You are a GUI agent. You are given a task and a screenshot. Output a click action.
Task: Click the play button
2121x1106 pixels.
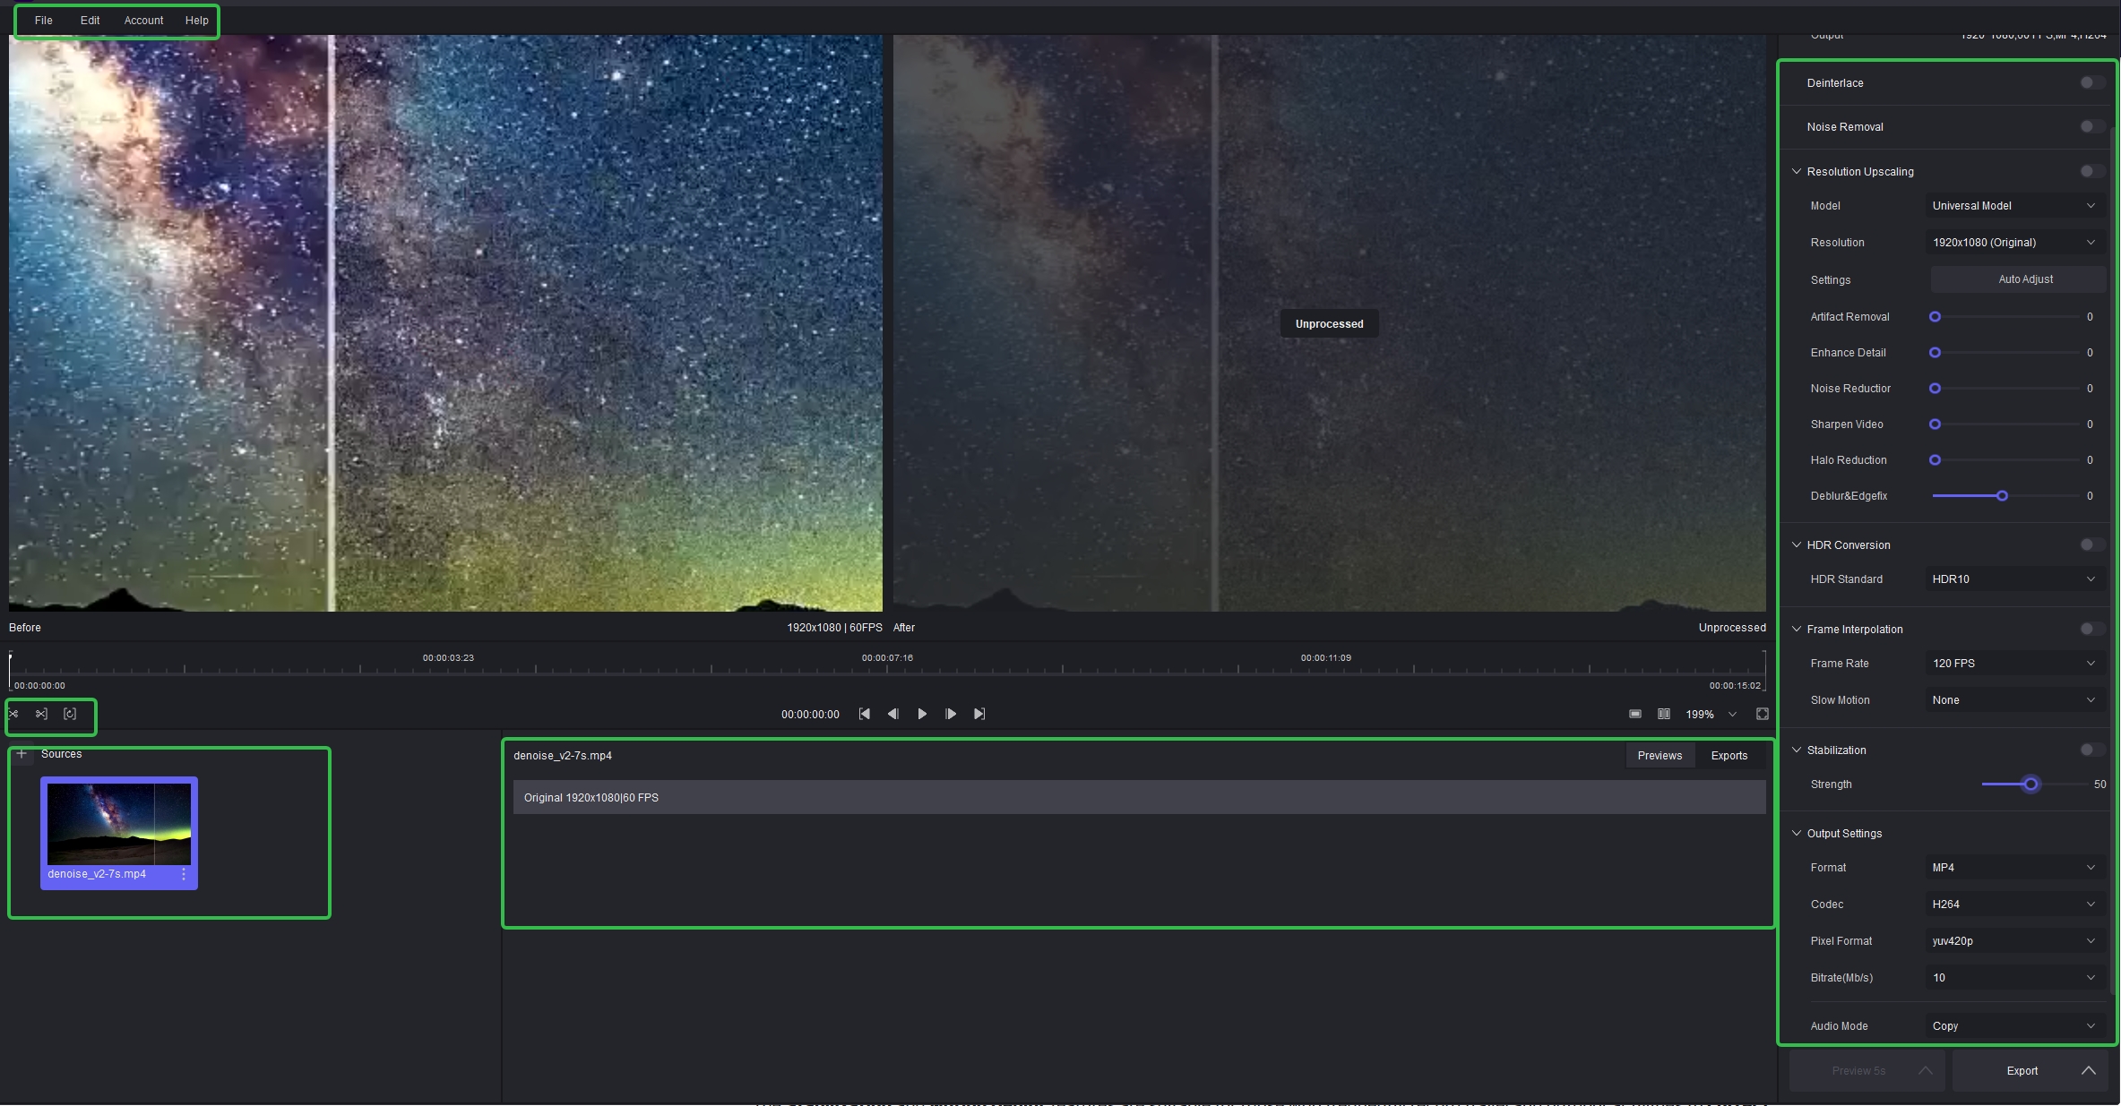(921, 714)
